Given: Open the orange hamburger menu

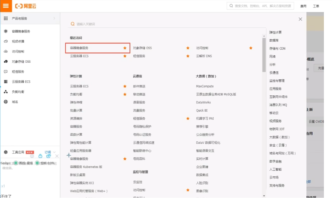Looking at the screenshot, I should tap(6, 6).
